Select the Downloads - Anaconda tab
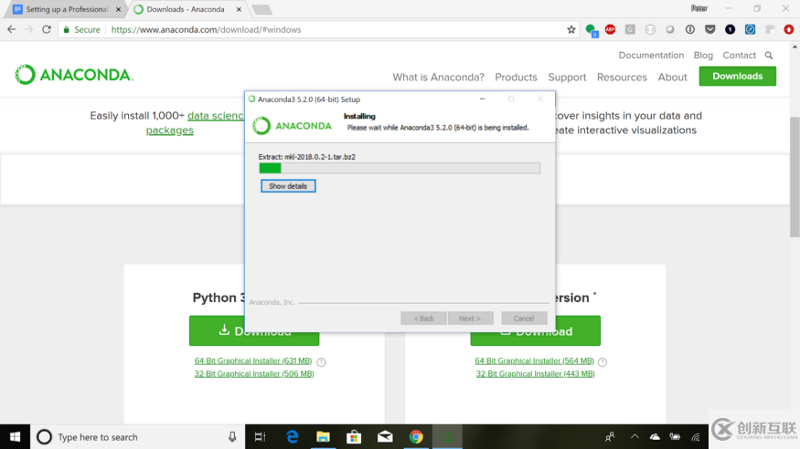This screenshot has height=449, width=800. pos(187,9)
